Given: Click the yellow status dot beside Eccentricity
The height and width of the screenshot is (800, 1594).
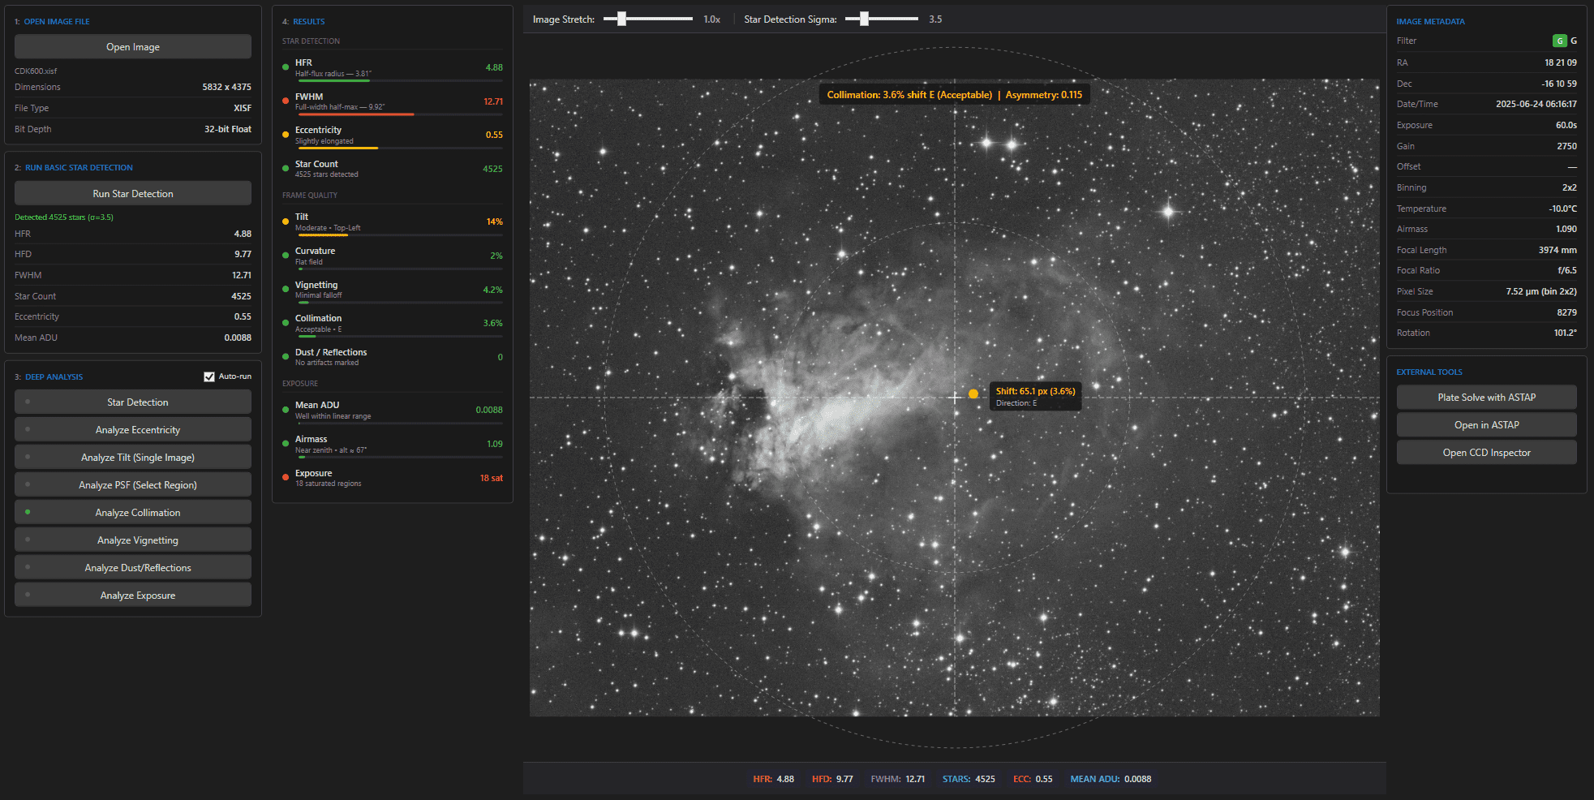Looking at the screenshot, I should pyautogui.click(x=286, y=135).
